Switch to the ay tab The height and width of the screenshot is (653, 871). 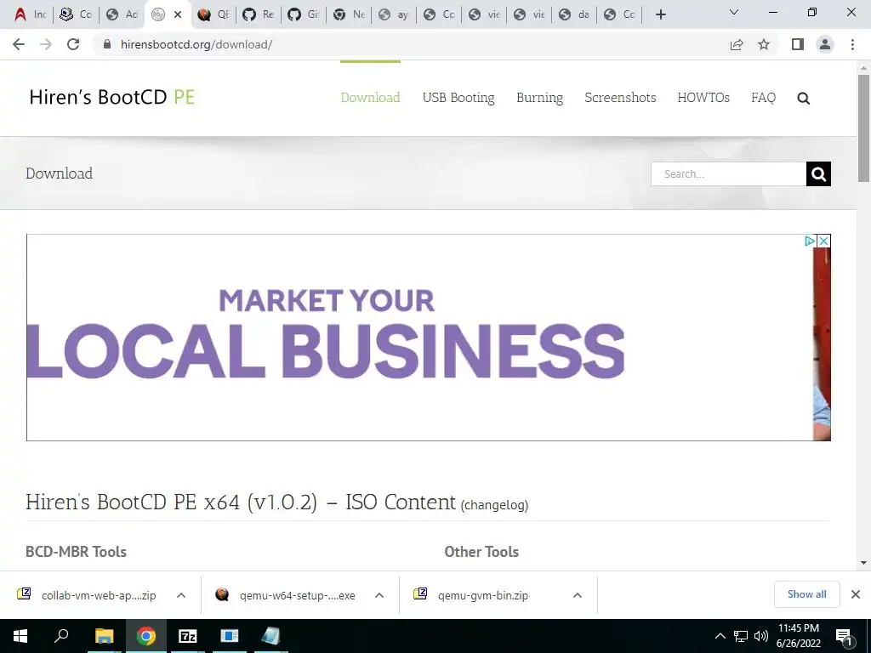click(x=395, y=14)
